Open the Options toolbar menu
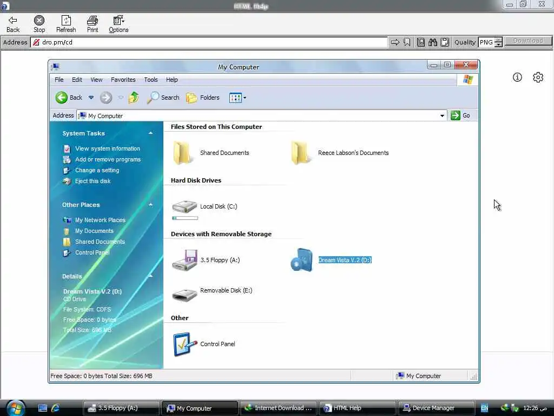 click(x=118, y=24)
